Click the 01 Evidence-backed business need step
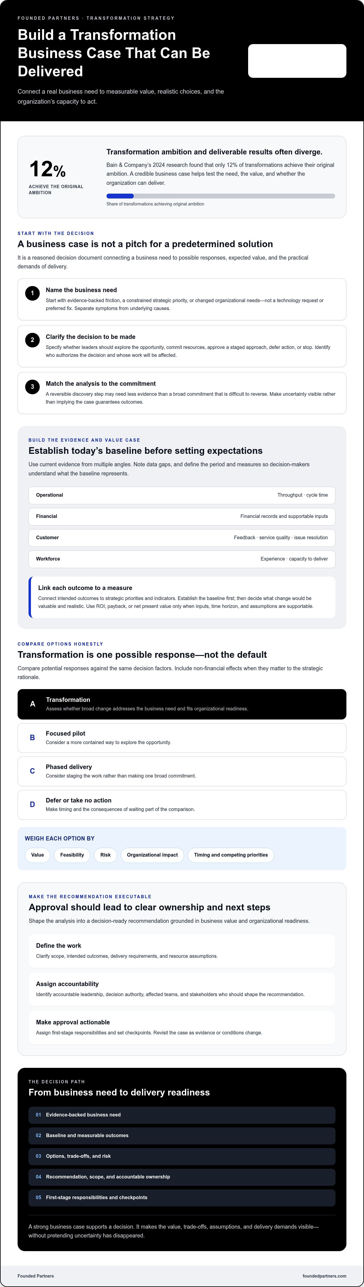364x1287 pixels. (182, 1115)
